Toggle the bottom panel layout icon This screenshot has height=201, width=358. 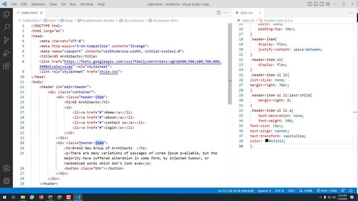[315, 4]
